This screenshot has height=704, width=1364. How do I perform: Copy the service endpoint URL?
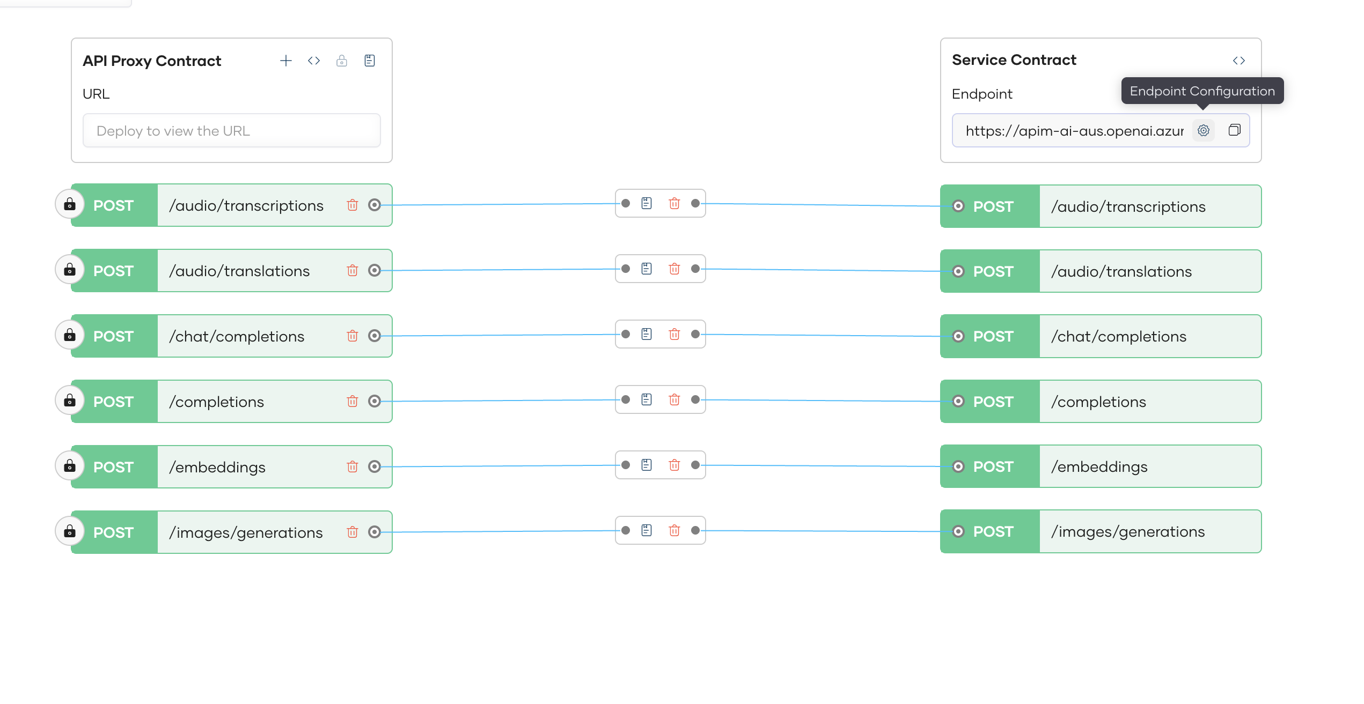(x=1234, y=130)
